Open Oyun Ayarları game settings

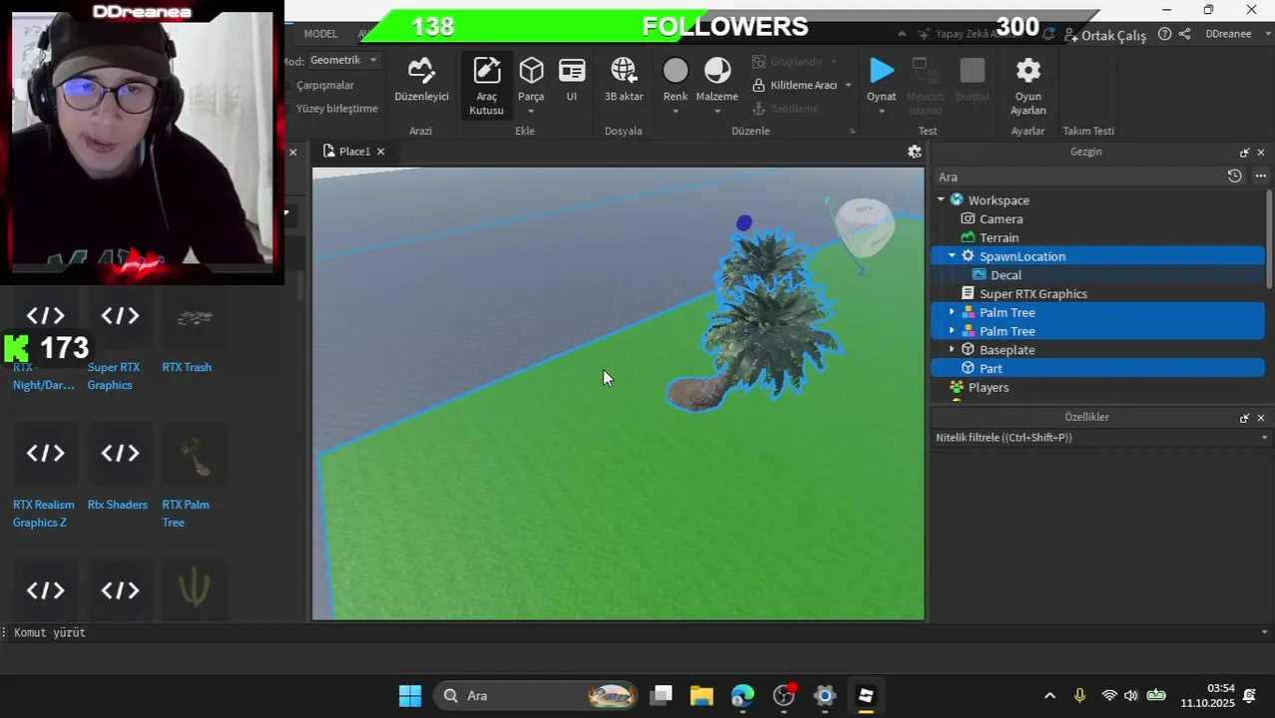pyautogui.click(x=1028, y=86)
